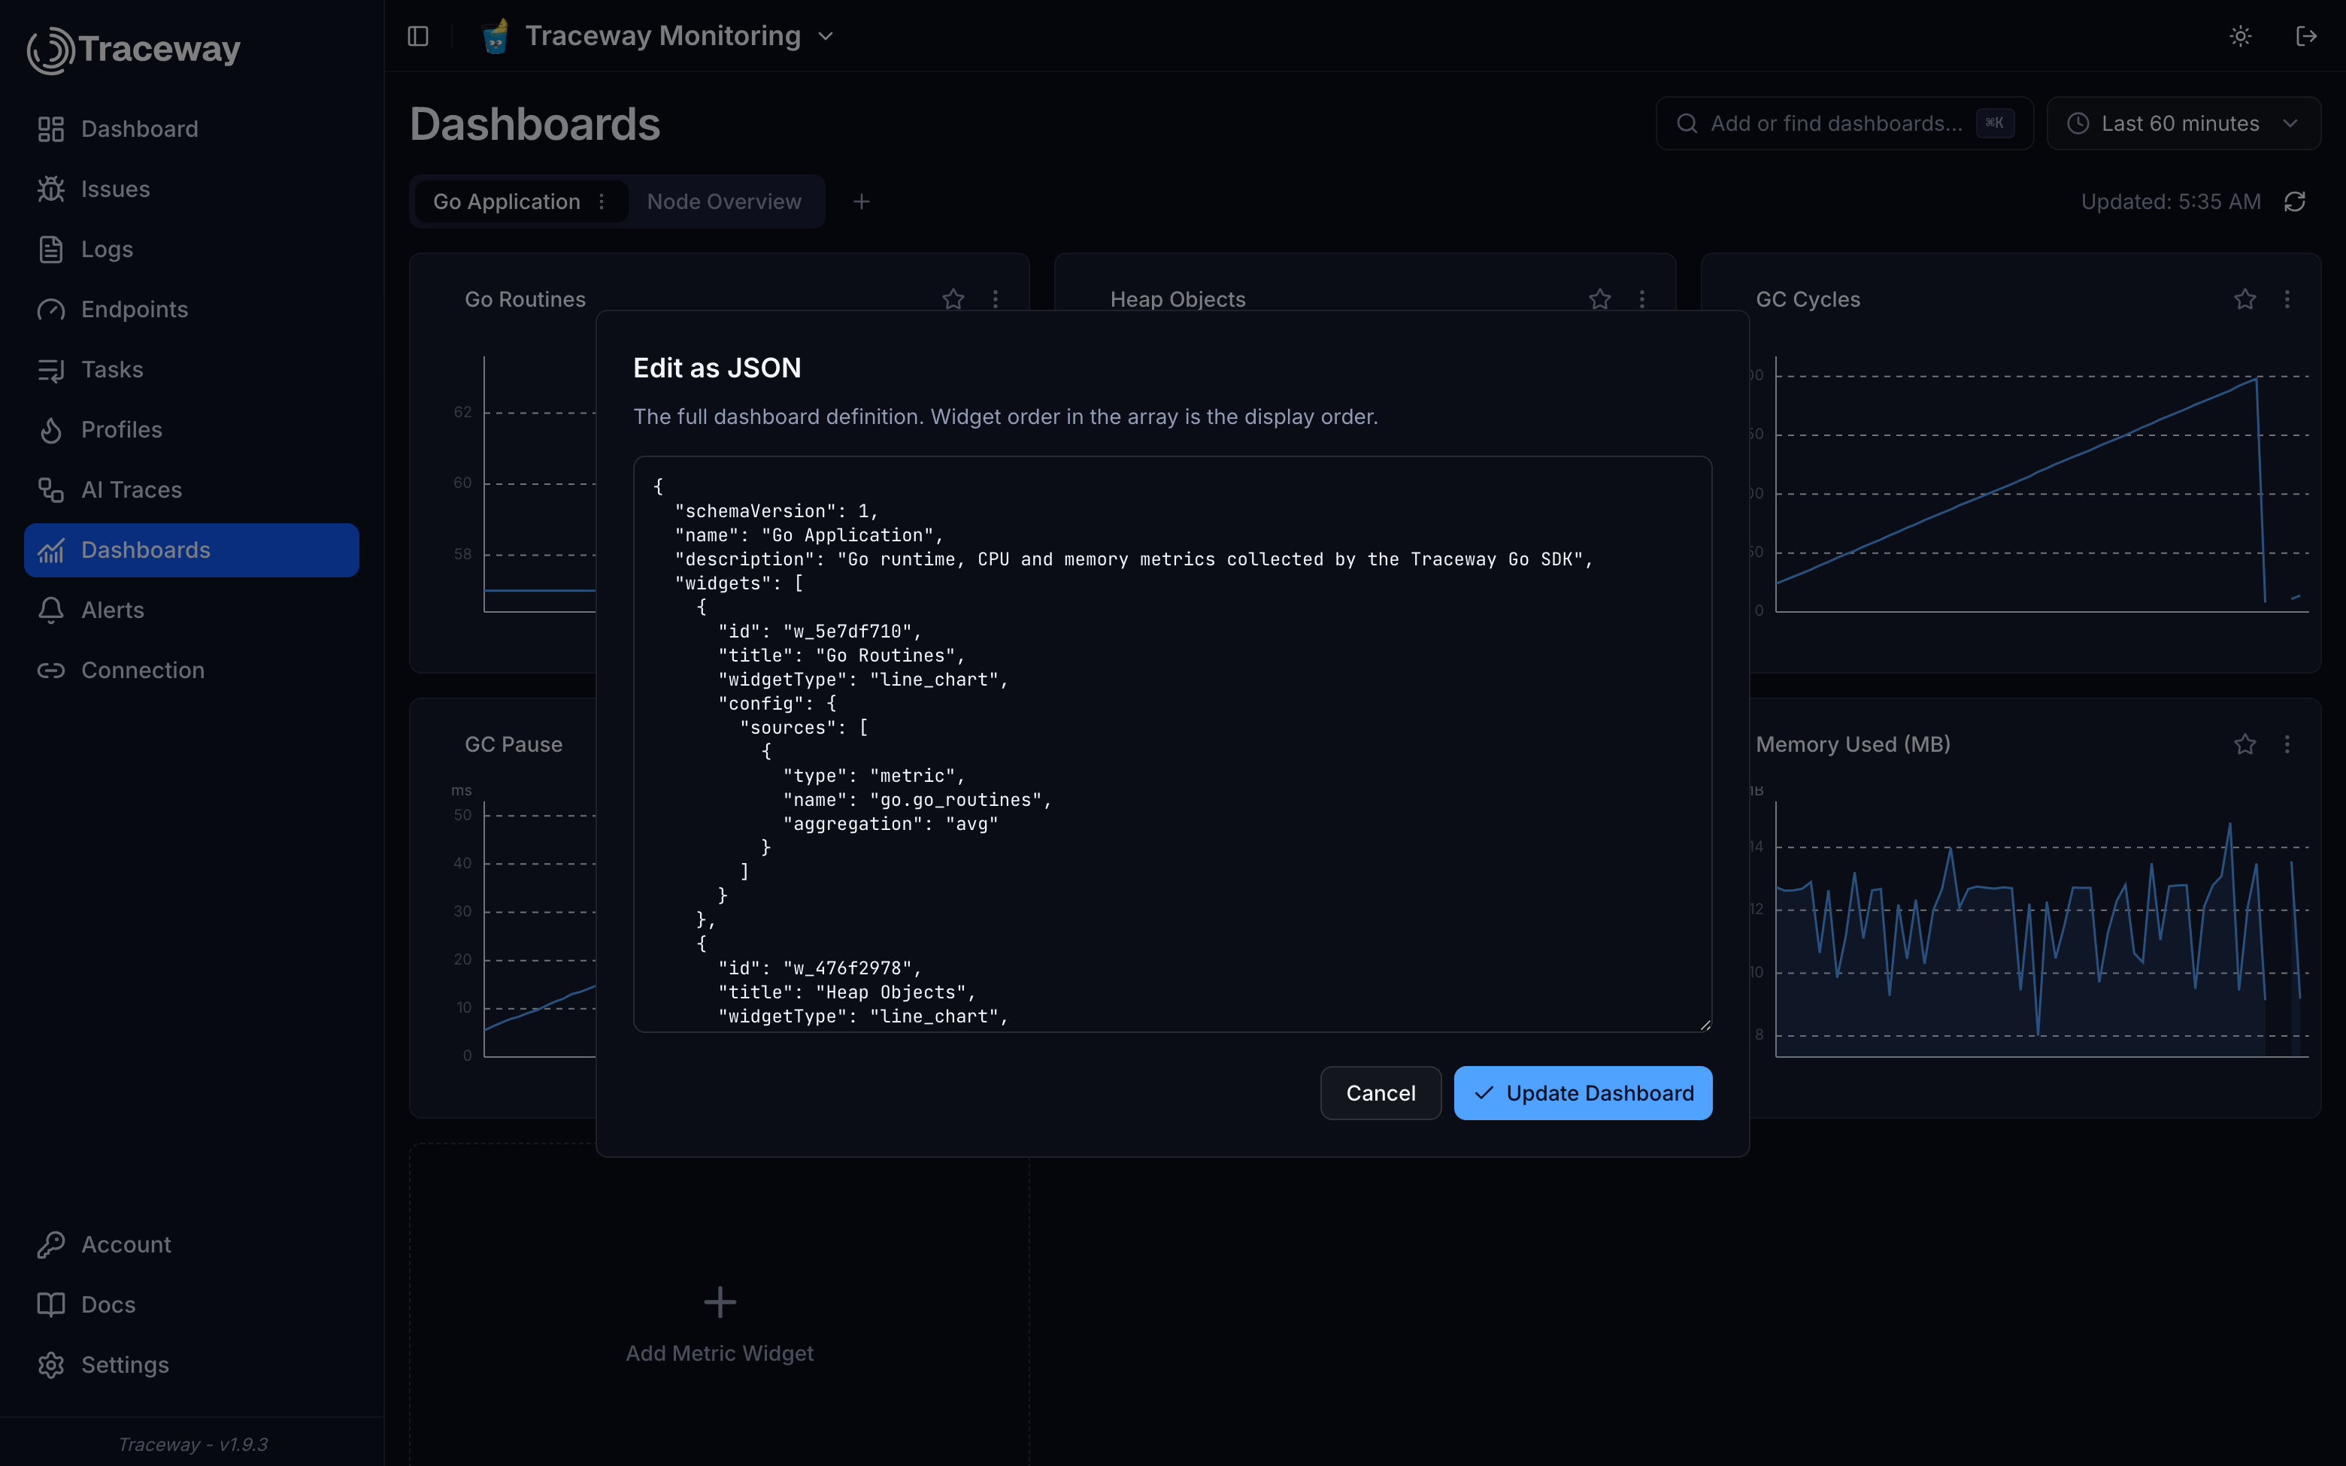The image size is (2346, 1466).
Task: Click the Traceway Monitoring project avatar
Action: click(x=496, y=36)
